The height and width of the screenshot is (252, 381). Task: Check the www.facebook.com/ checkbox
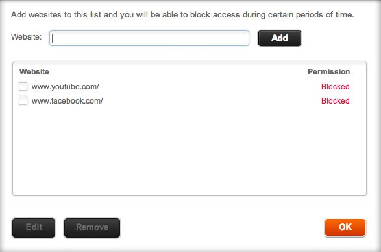[23, 100]
